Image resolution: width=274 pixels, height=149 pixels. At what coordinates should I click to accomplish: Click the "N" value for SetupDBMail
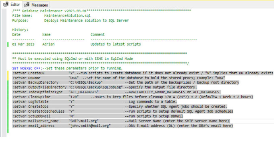[71, 116]
